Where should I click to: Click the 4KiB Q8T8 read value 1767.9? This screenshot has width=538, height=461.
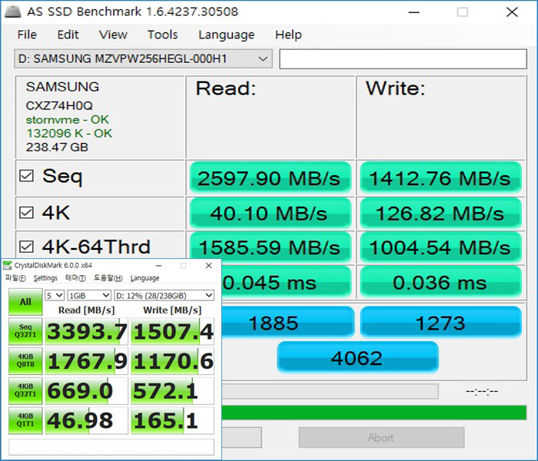(x=86, y=361)
